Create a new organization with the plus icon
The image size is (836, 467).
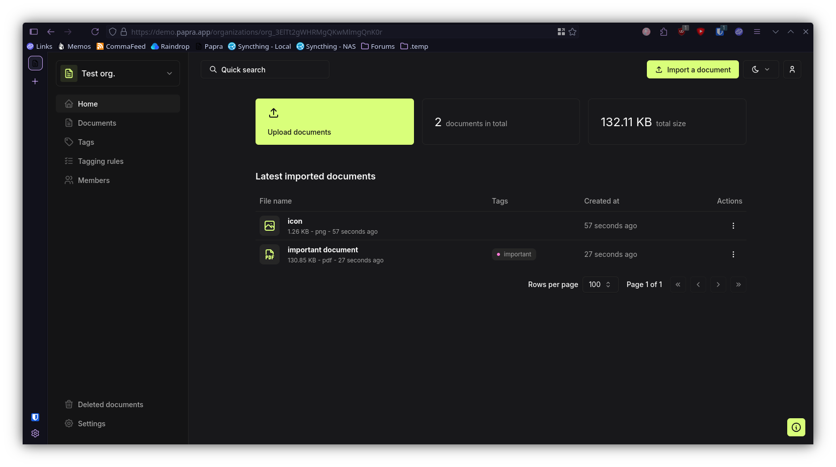click(x=35, y=81)
